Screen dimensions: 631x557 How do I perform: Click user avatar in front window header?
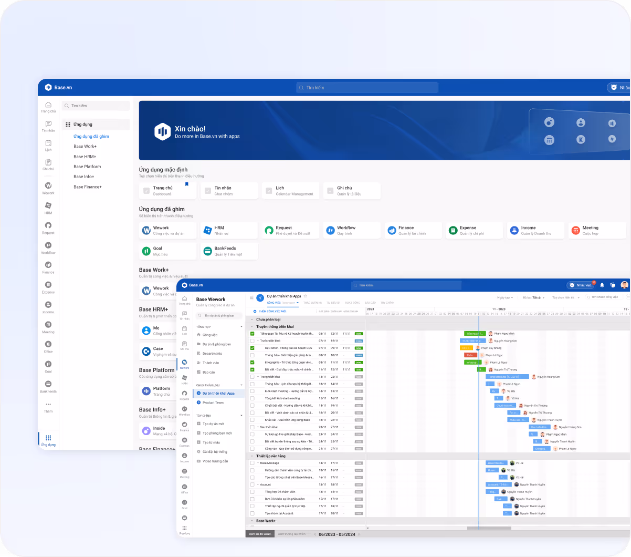pyautogui.click(x=624, y=285)
